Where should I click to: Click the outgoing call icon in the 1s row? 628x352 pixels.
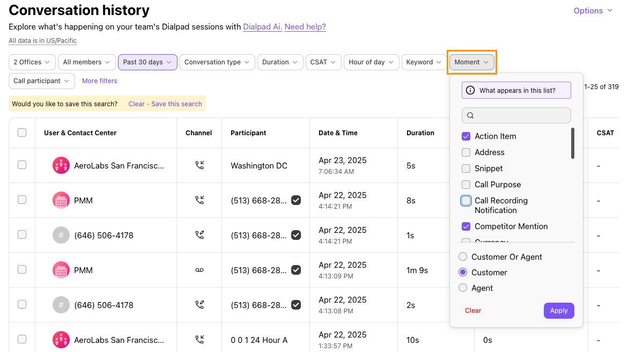tap(200, 235)
